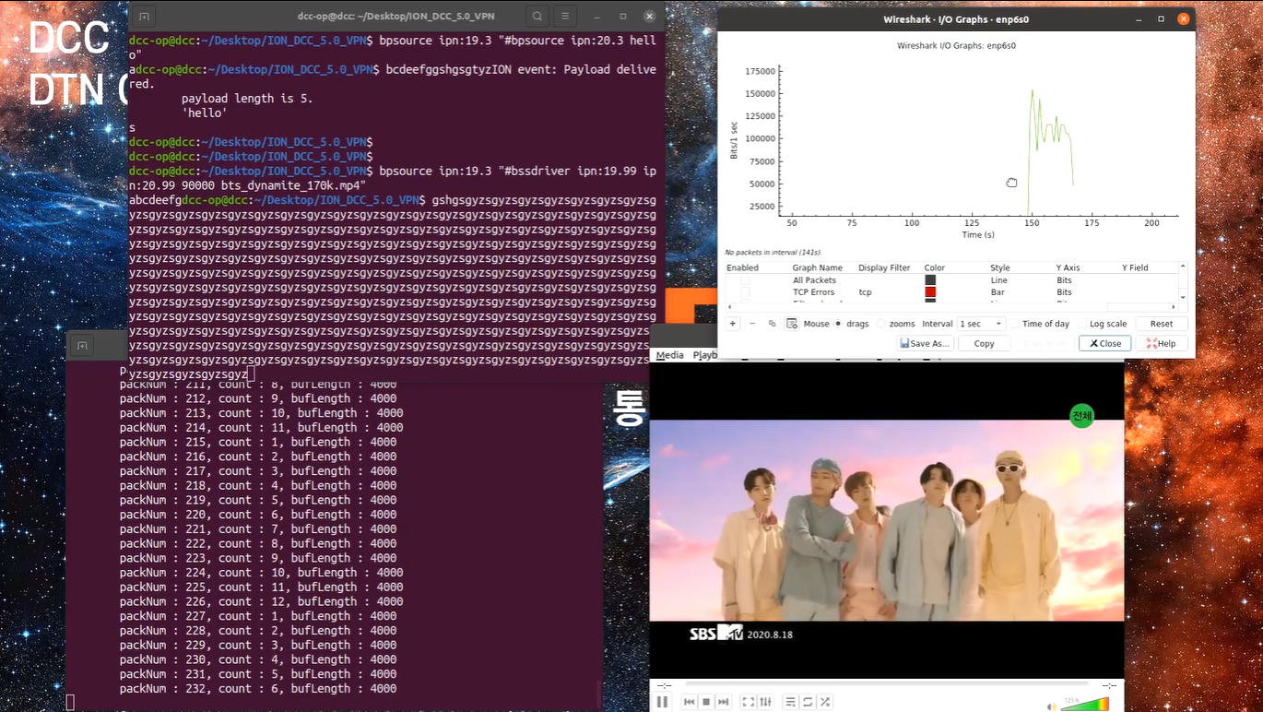The height and width of the screenshot is (712, 1263).
Task: Open the top terminal hamburger menu
Action: [565, 16]
